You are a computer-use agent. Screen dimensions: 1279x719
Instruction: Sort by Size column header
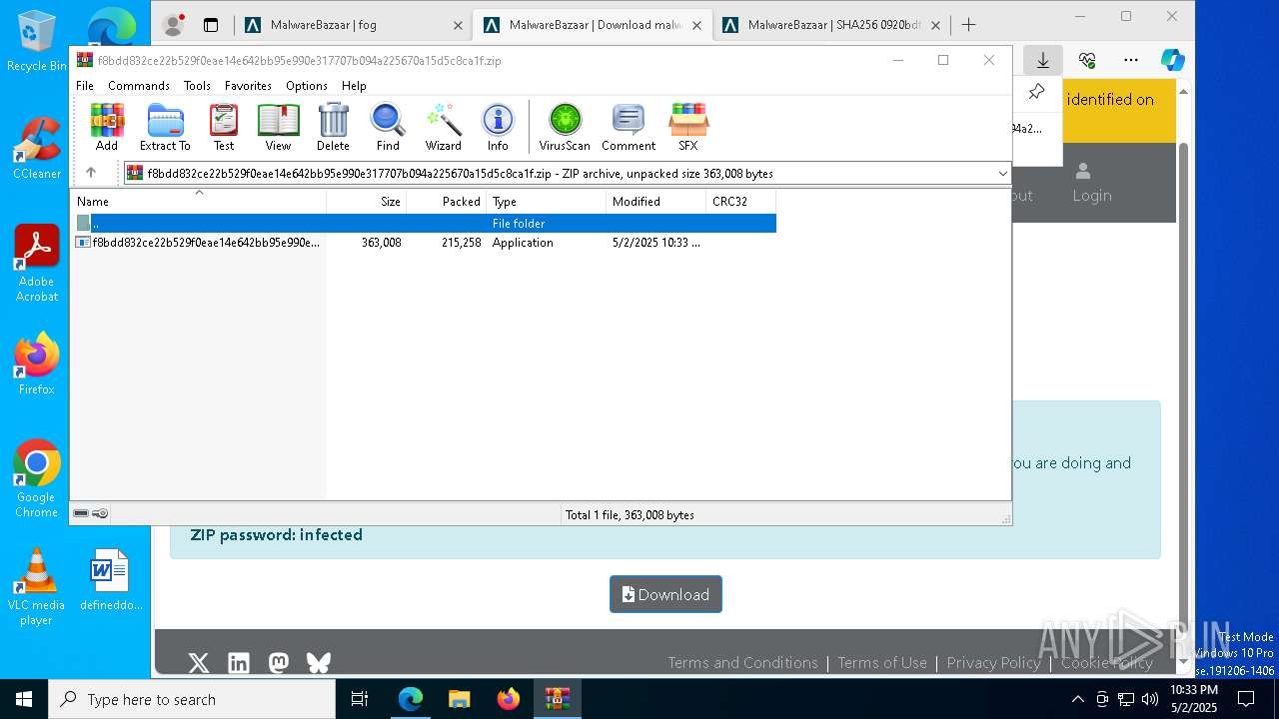[x=367, y=202]
